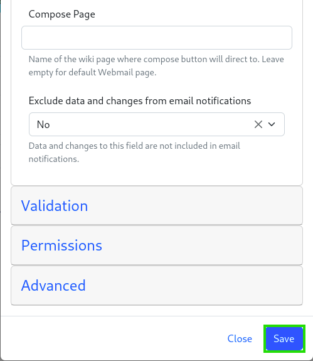Select the "No" value text in the dropdown
313x361 pixels.
click(x=43, y=124)
